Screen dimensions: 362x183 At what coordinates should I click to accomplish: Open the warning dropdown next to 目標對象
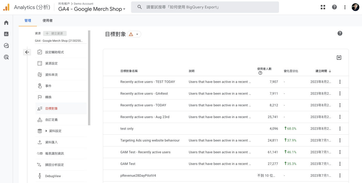[134, 34]
